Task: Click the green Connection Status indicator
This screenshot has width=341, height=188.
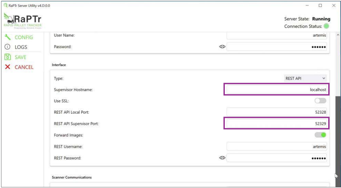Action: click(x=326, y=26)
